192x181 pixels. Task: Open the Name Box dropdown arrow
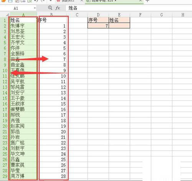tap(35, 8)
